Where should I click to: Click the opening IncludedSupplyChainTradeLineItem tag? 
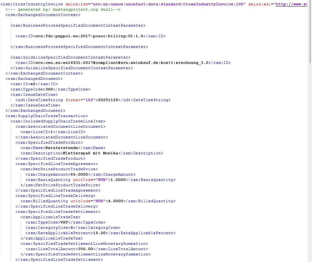[x=58, y=121]
